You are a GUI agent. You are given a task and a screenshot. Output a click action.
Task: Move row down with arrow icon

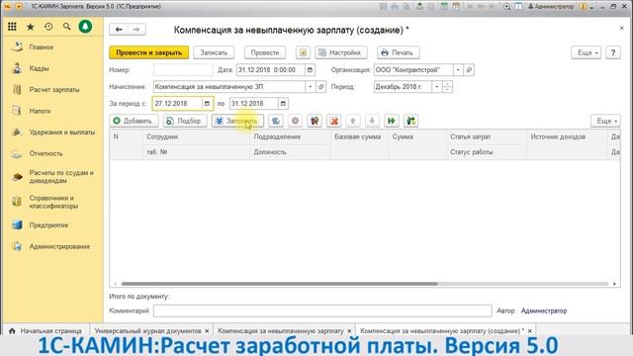[x=372, y=121]
